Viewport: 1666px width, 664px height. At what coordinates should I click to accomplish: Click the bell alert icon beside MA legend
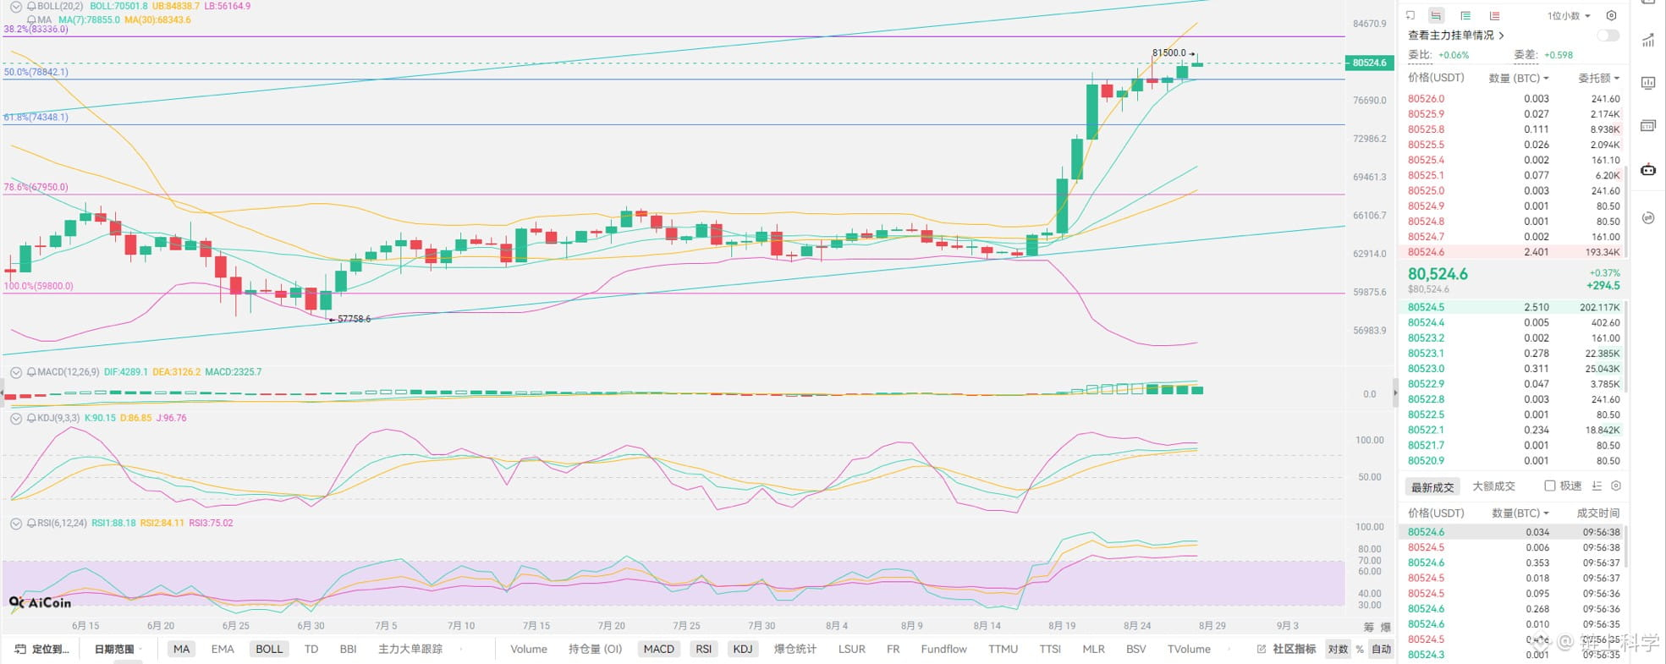[x=32, y=19]
